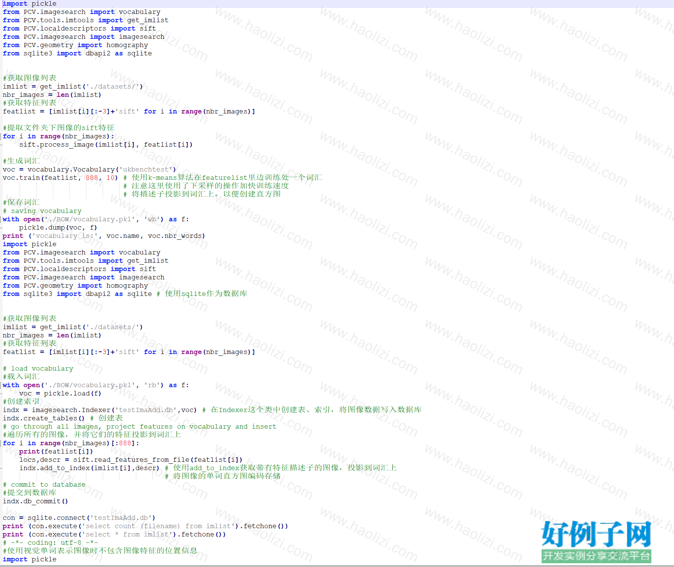The height and width of the screenshot is (567, 674).
Task: Click the line 'for i in range(nbr_images)[:888]:'
Action: pyautogui.click(x=71, y=443)
